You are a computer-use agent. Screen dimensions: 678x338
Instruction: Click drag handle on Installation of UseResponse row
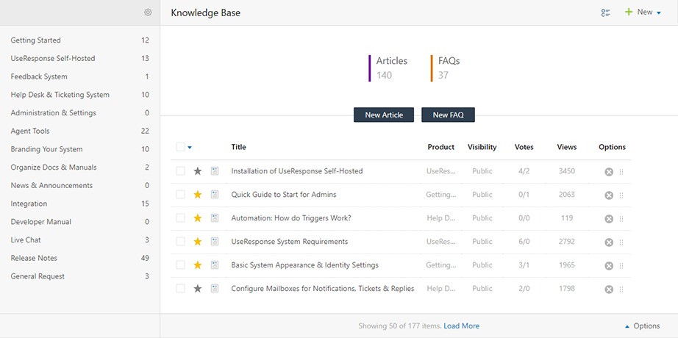621,172
